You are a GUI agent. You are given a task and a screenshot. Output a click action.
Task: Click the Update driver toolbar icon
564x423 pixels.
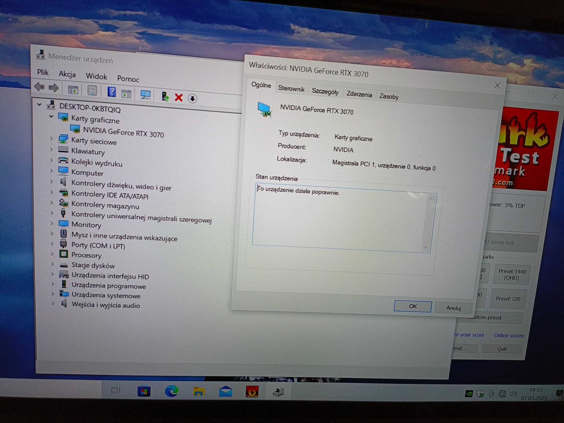[x=165, y=96]
